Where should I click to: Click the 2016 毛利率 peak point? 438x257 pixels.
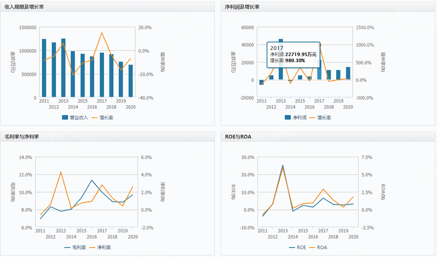91,180
